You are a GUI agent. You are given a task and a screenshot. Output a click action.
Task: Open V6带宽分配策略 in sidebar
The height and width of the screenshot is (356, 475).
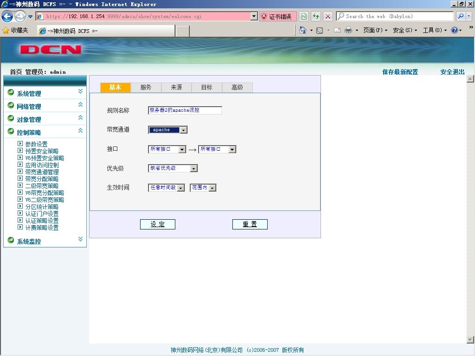[45, 193]
